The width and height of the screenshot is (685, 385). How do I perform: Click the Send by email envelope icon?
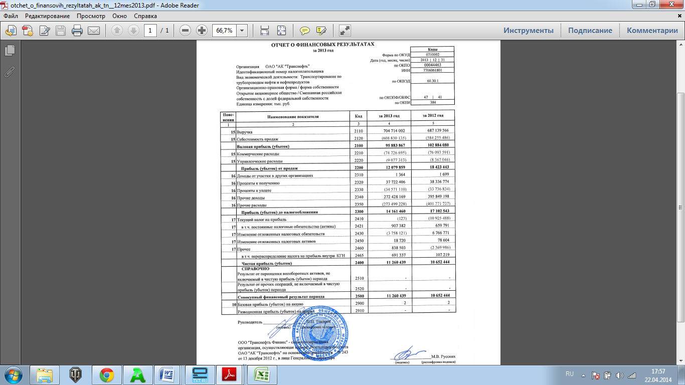pos(94,31)
